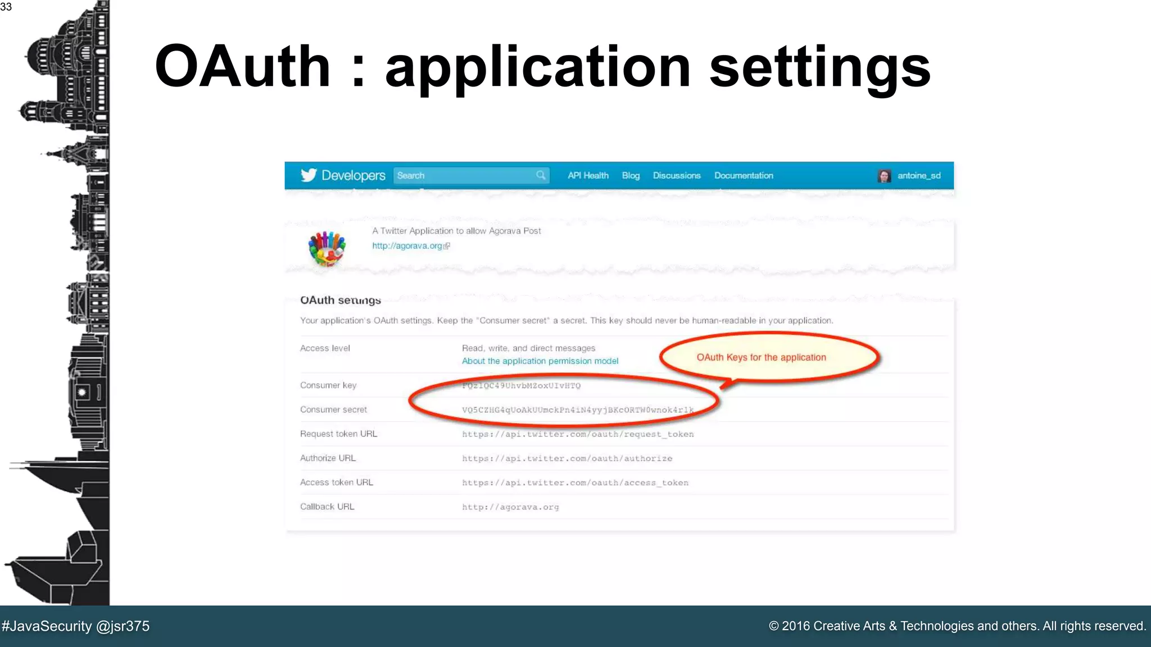
Task: Click the Consumer key label
Action: (328, 385)
